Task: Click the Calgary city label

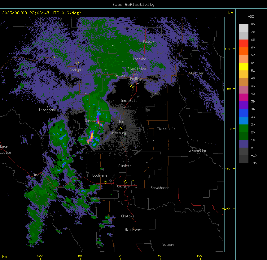Action: point(124,186)
